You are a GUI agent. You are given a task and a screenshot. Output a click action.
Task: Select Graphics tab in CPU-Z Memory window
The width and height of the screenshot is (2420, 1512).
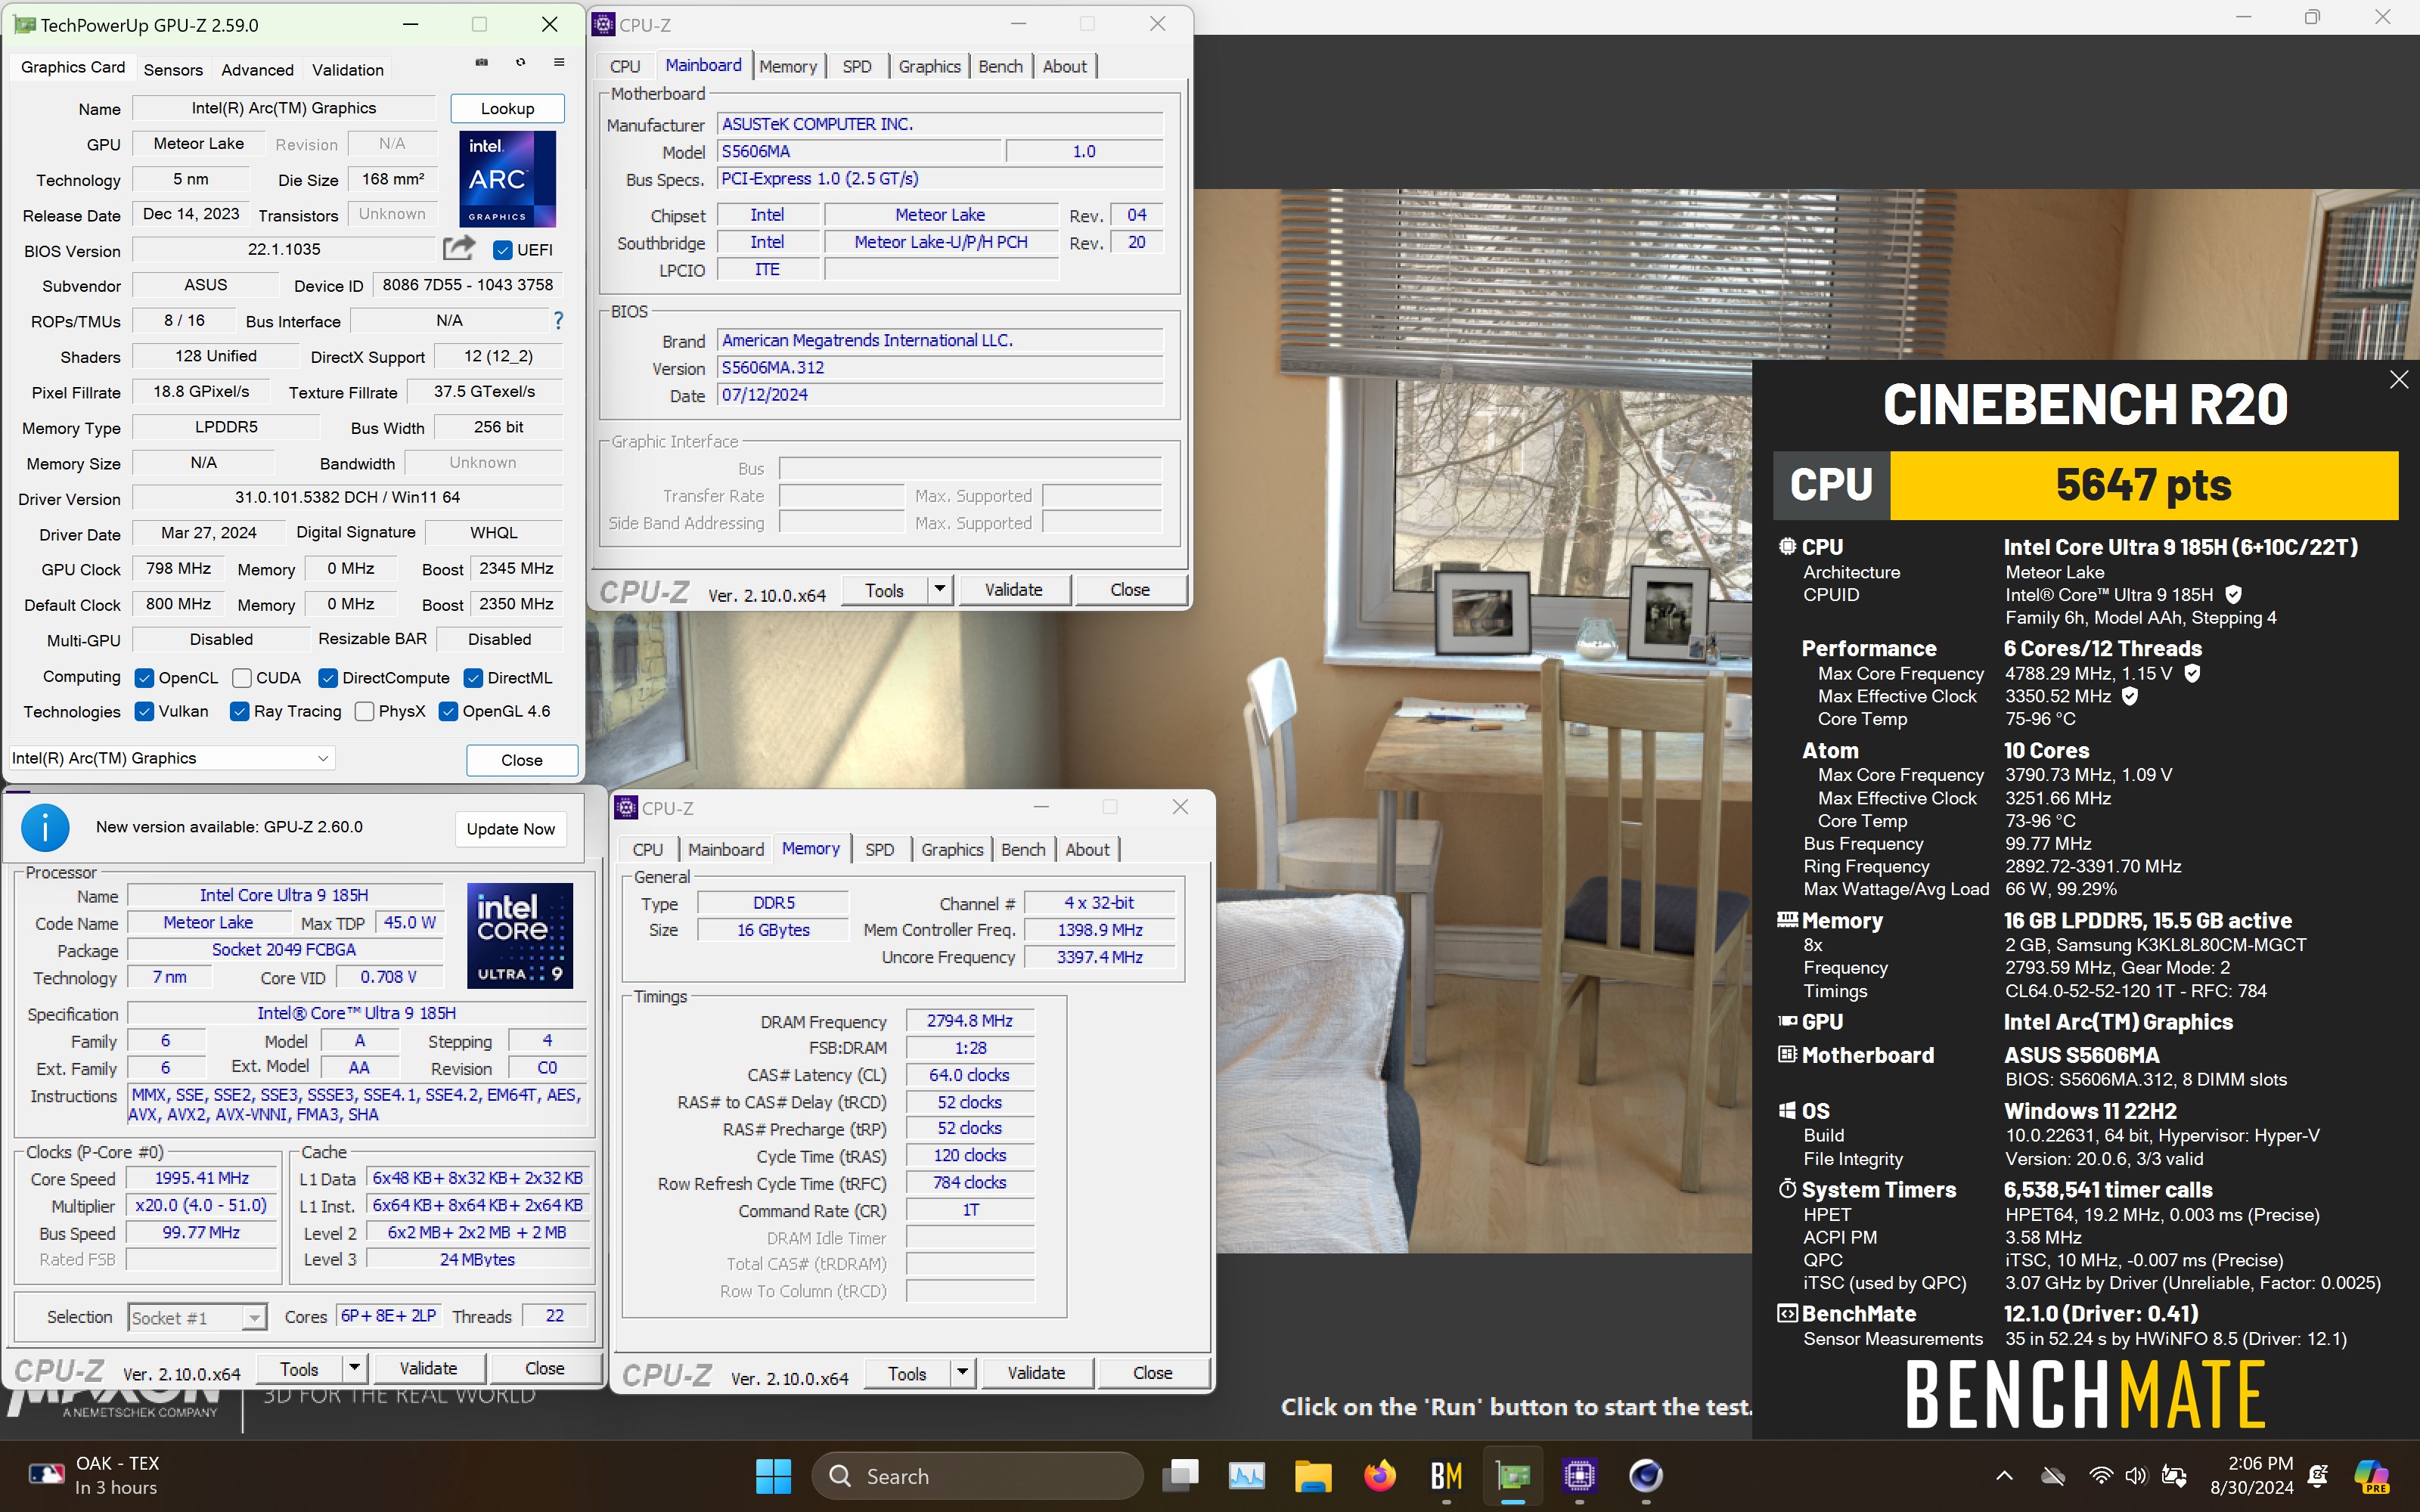click(x=952, y=849)
